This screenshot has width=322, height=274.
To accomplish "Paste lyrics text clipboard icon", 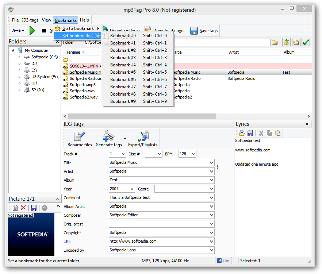I will coord(277,133).
